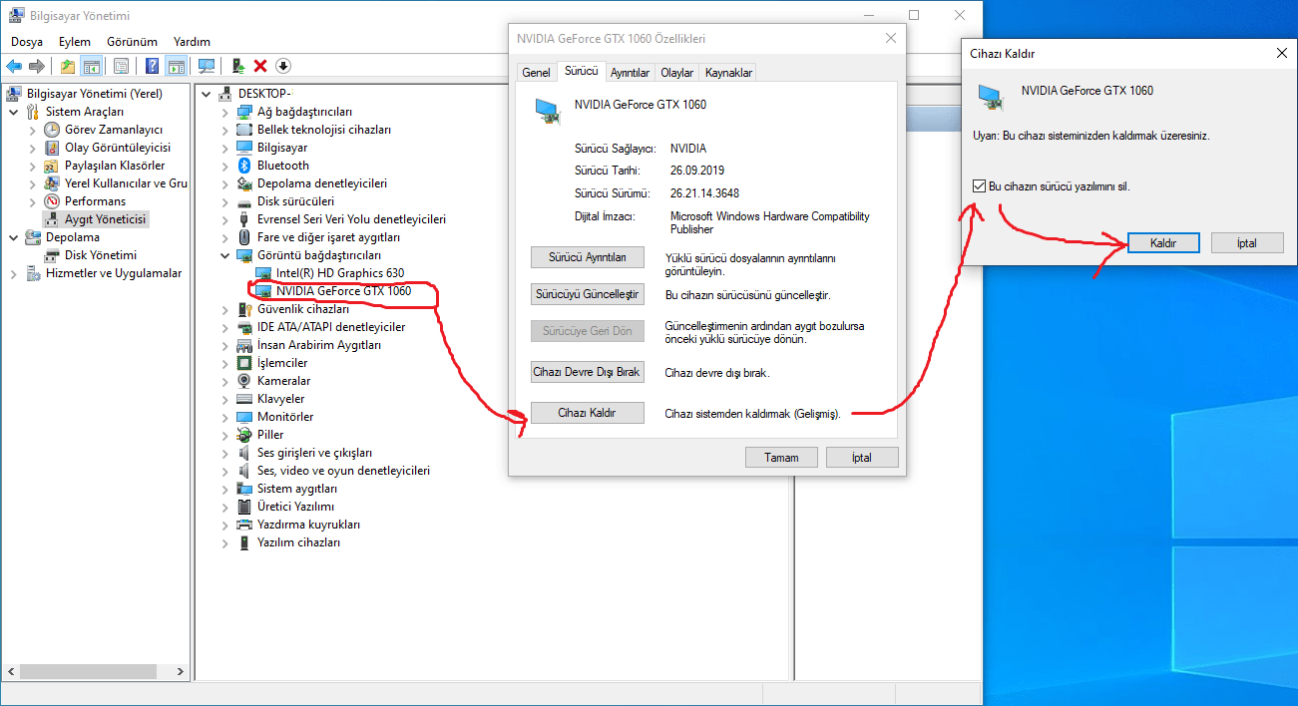
Task: Collapse the DESKTOP- root node
Action: [207, 94]
